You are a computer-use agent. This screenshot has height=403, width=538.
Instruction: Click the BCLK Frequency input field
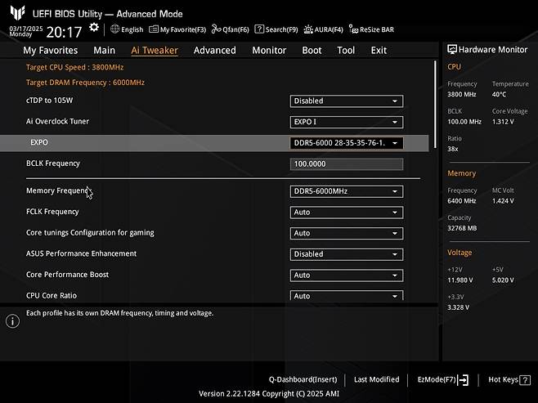click(347, 164)
